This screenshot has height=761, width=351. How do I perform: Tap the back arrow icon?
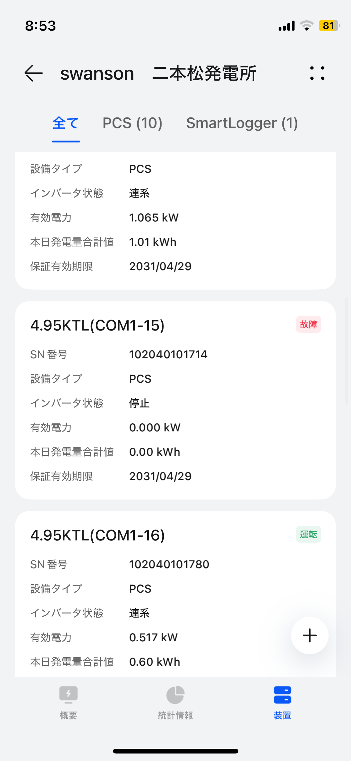[x=34, y=73]
